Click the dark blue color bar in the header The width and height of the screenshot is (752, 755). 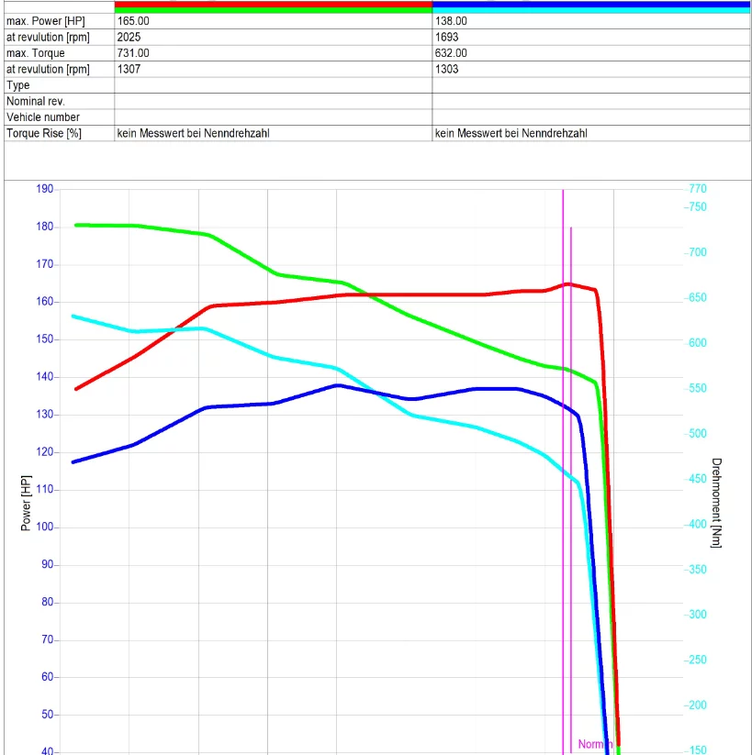click(590, 4)
